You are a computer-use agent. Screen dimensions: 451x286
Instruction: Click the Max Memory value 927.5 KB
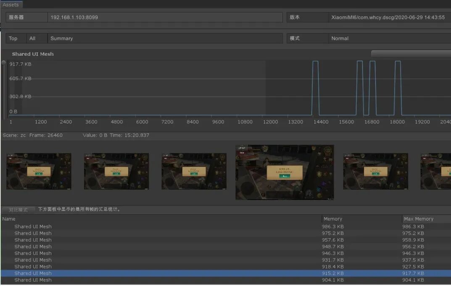click(x=413, y=266)
